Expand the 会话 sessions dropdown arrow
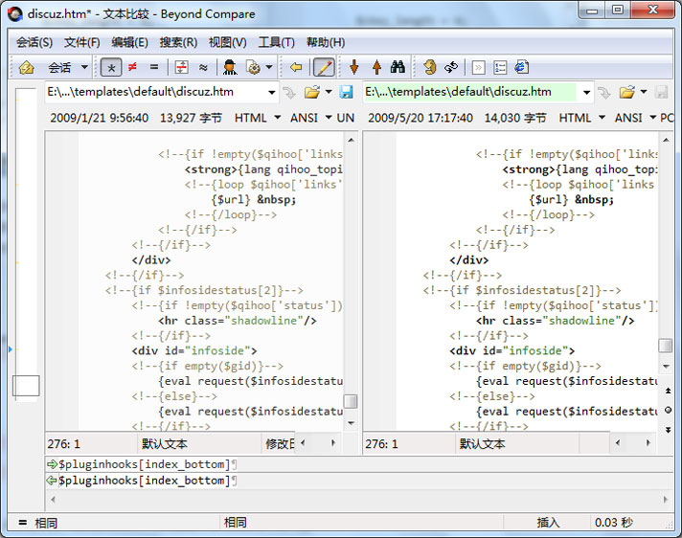The image size is (682, 538). click(x=84, y=67)
